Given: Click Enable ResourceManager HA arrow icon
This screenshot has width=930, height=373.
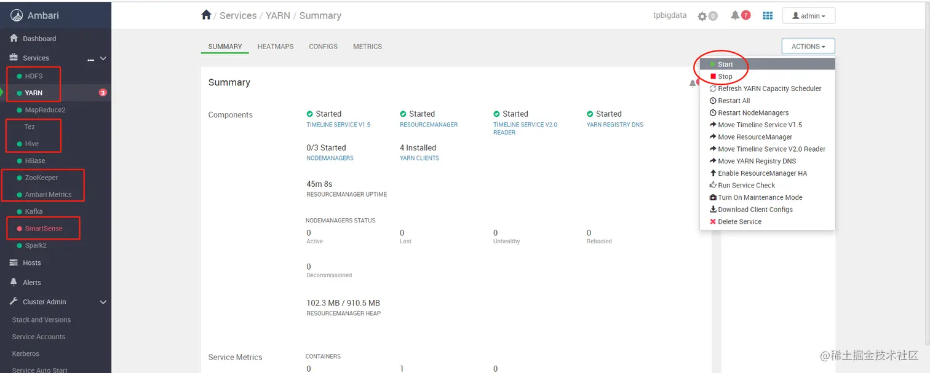Looking at the screenshot, I should [713, 173].
